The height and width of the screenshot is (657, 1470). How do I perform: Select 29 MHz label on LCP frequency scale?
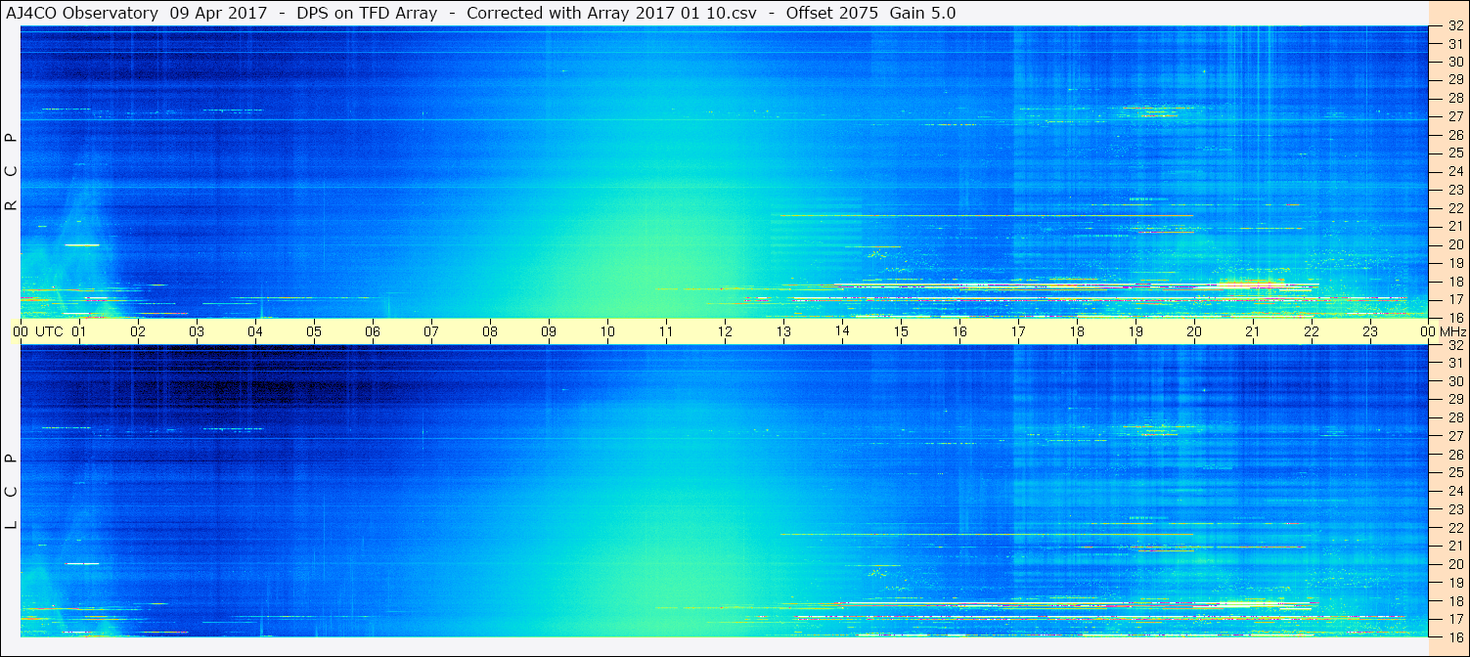coord(1454,400)
